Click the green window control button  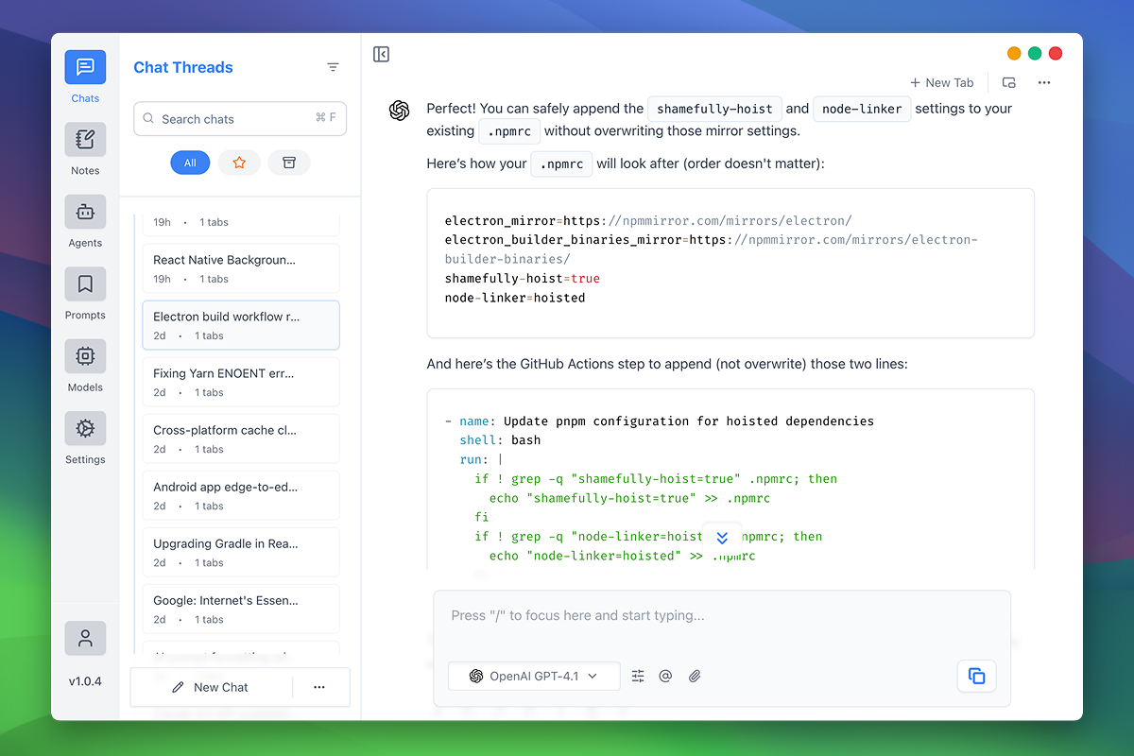pos(1035,54)
